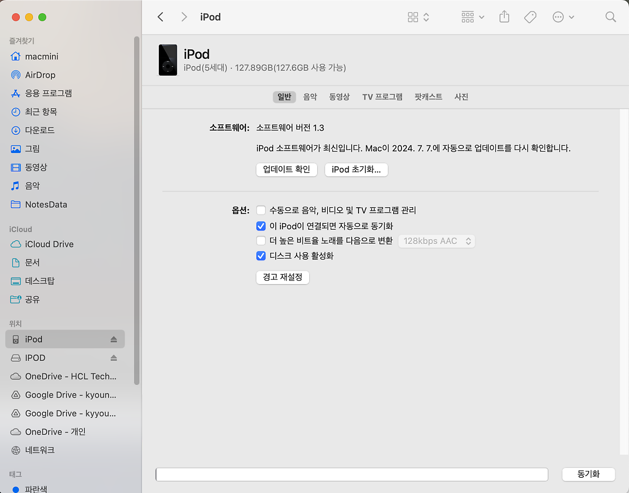This screenshot has width=629, height=493.
Task: Open the 128kbps AAC bitrate dropdown
Action: (437, 241)
